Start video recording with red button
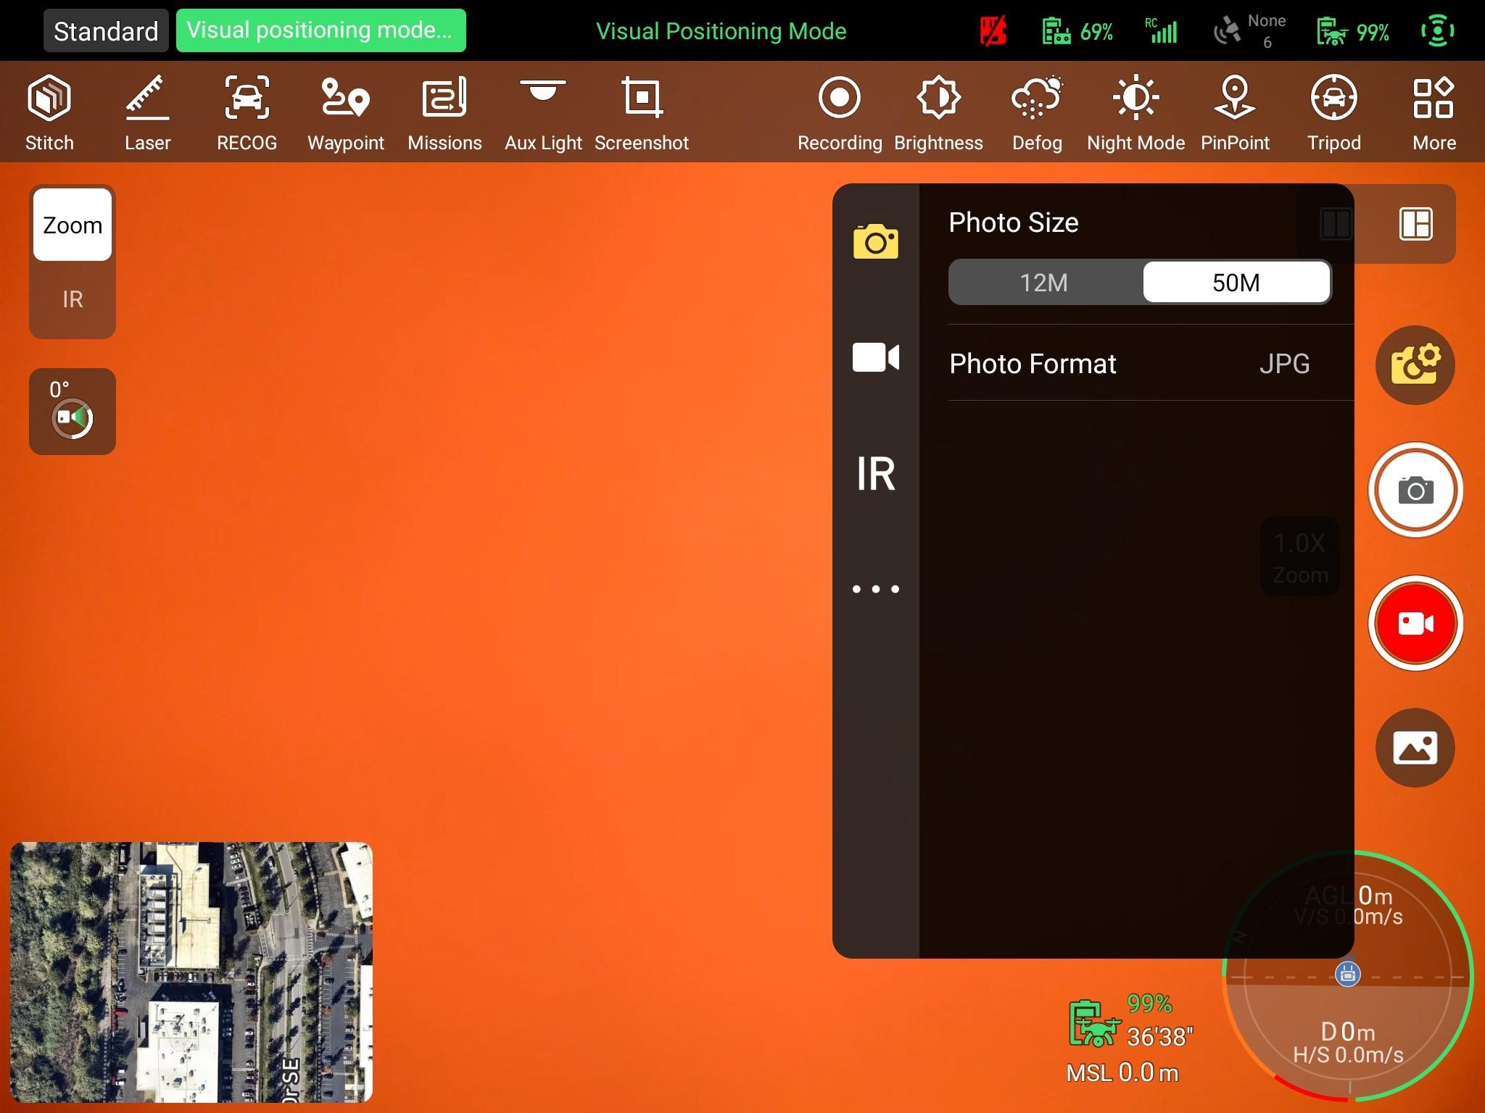The image size is (1485, 1113). [x=1415, y=623]
